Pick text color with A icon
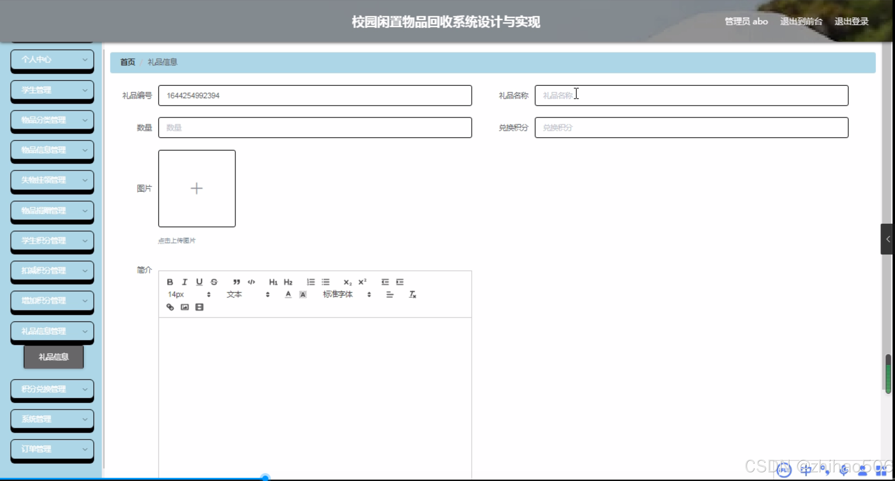The height and width of the screenshot is (481, 895). 288,294
